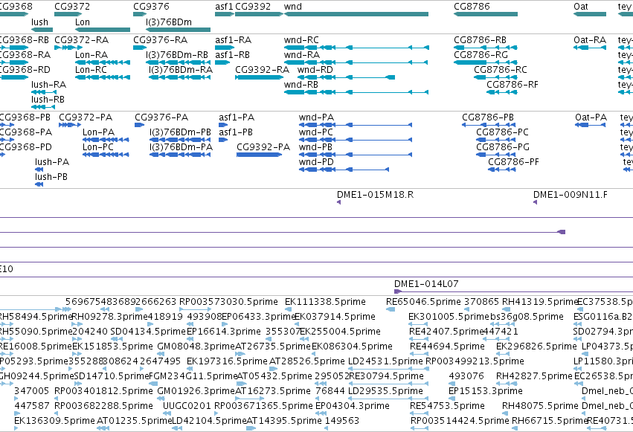Select the wnd-PD protein label

click(x=317, y=162)
